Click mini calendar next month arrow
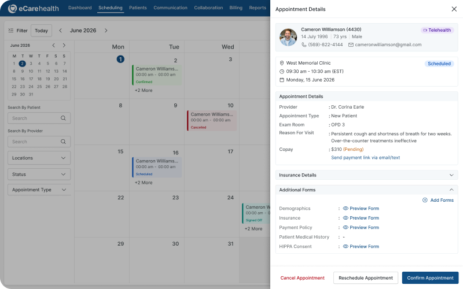The image size is (463, 289). coord(64,45)
